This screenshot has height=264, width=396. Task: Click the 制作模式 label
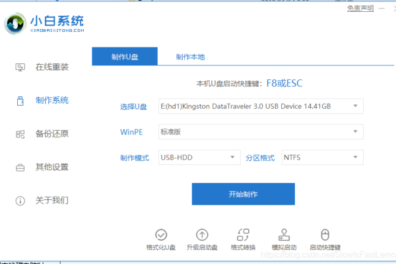[135, 158]
